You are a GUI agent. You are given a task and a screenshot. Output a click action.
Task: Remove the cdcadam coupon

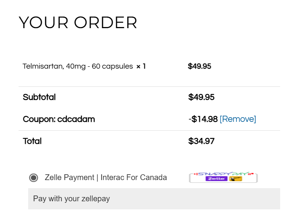click(238, 119)
